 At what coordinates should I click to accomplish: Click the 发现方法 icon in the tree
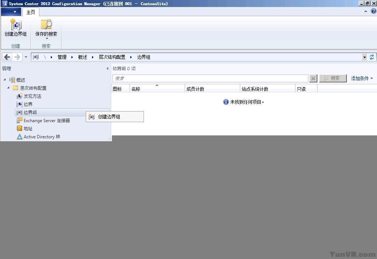pyautogui.click(x=20, y=96)
